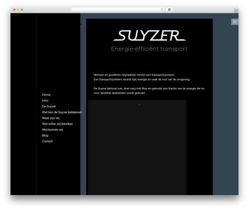Open the hamburger menu icon
The width and height of the screenshot is (249, 210).
[x=235, y=22]
